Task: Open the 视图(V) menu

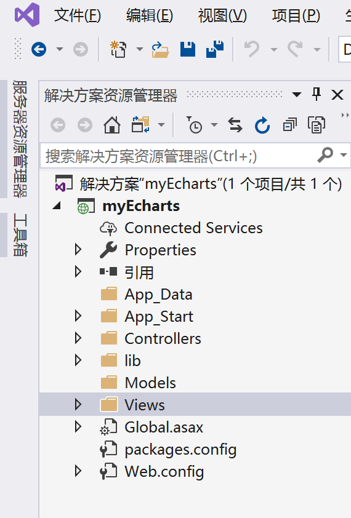Action: pos(222,15)
